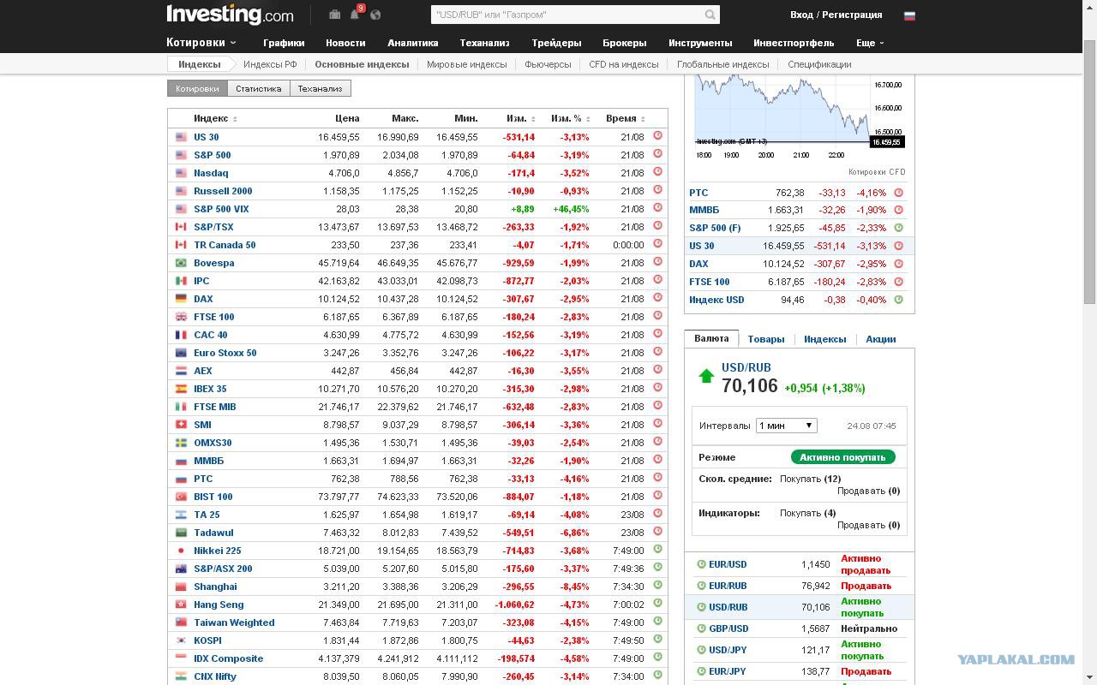
Task: Open the Брокеры menu
Action: [624, 43]
